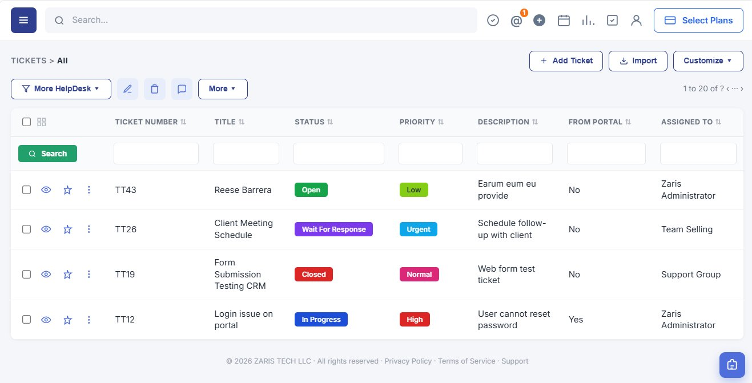
Task: Click the comment bubble icon in toolbar
Action: (x=182, y=89)
